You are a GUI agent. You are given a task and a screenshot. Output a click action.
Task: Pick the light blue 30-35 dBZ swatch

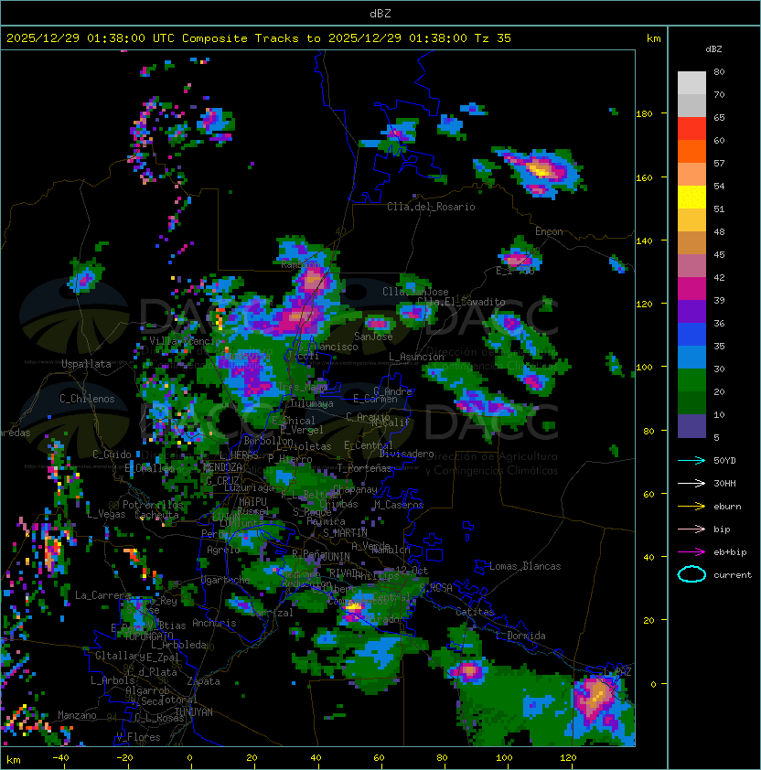coord(691,357)
